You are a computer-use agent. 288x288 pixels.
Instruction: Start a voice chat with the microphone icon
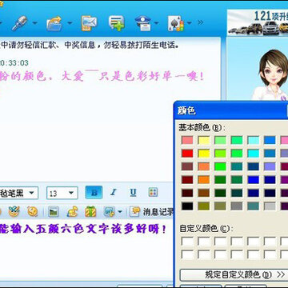pos(20,23)
